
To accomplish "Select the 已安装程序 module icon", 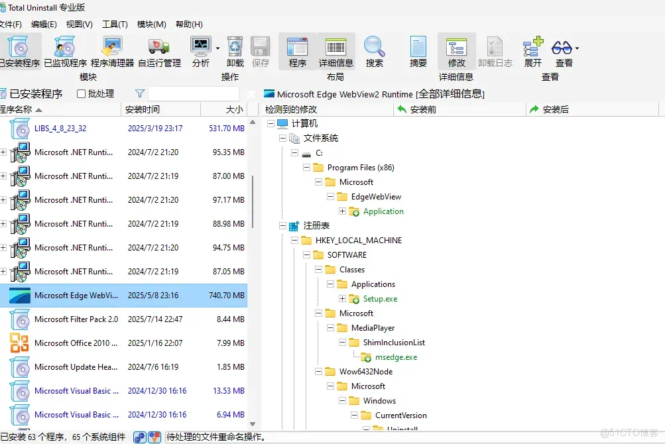I will tap(20, 51).
